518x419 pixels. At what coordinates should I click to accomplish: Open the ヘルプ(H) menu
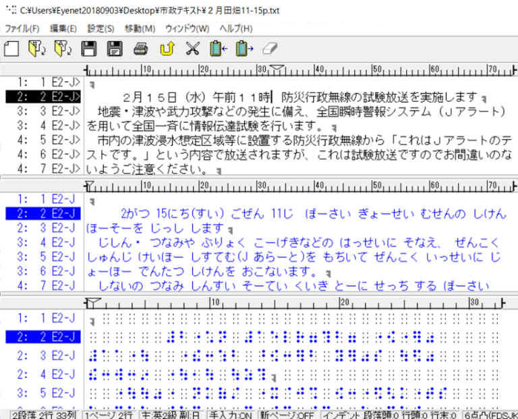(236, 29)
